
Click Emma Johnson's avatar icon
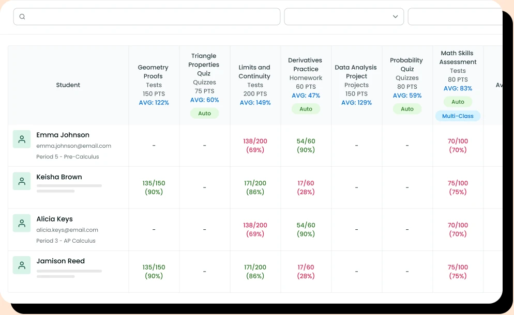22,139
